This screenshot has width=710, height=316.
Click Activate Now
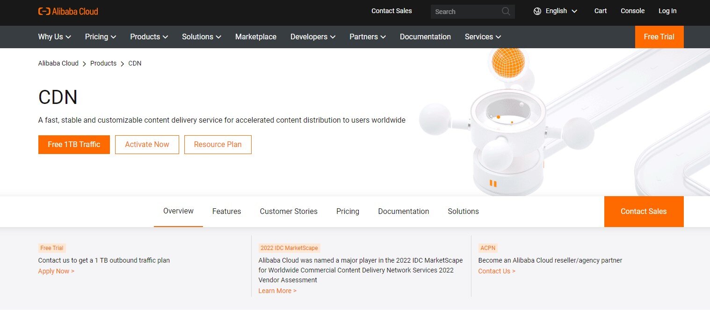[x=147, y=145]
